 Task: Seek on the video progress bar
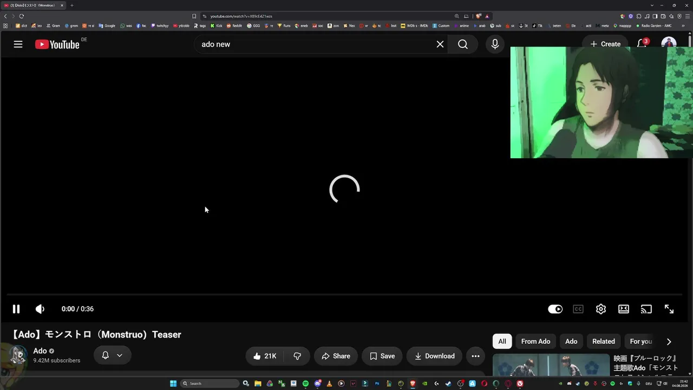pyautogui.click(x=344, y=295)
